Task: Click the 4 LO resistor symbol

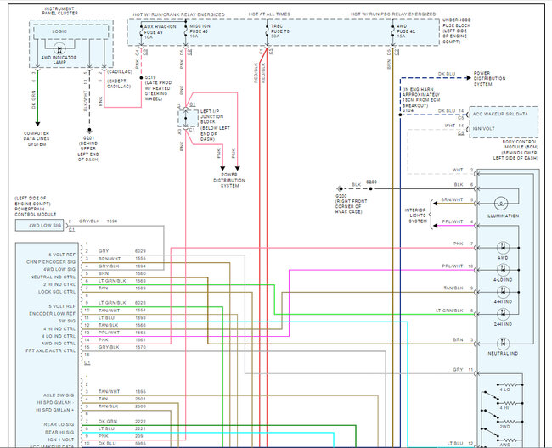Action: (510, 384)
